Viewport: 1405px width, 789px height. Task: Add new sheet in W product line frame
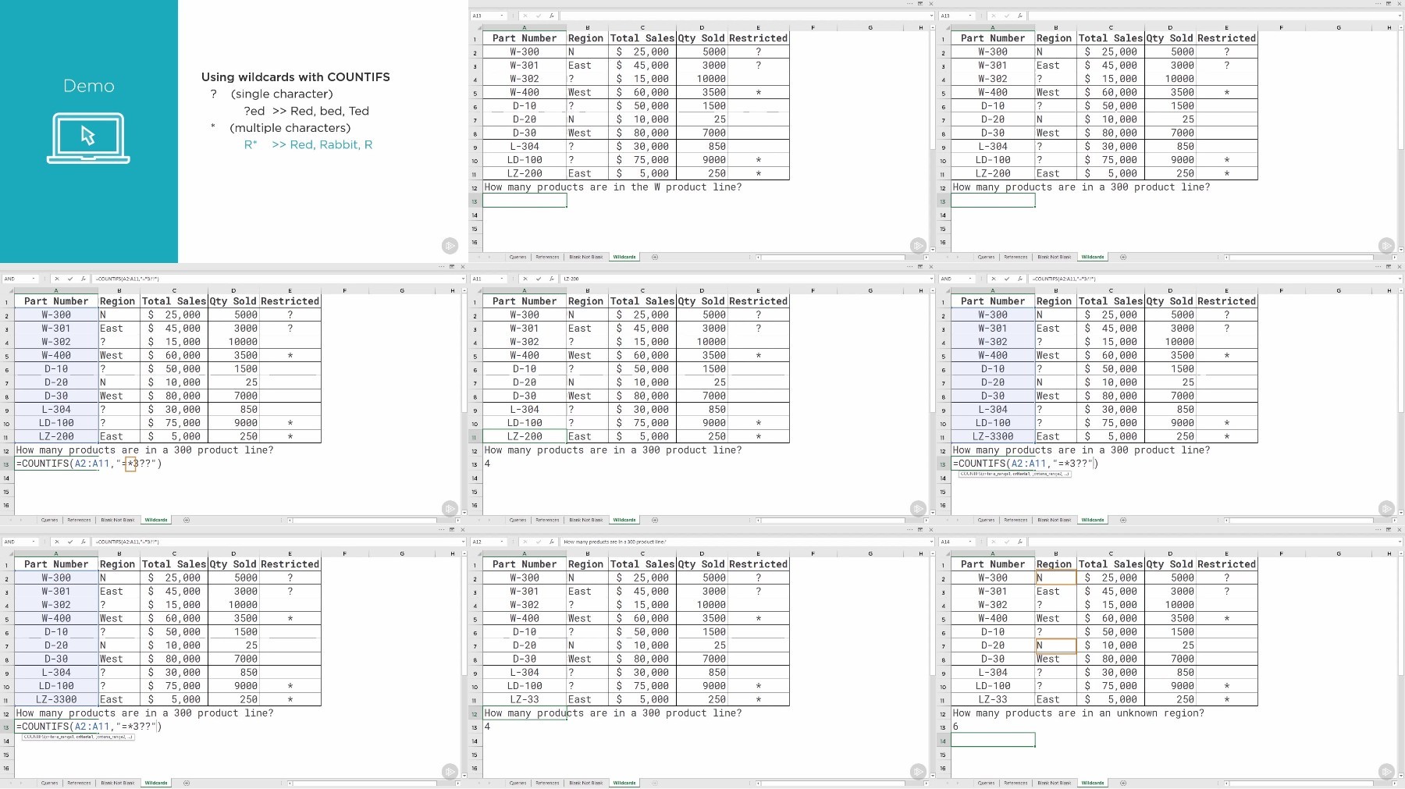(x=654, y=257)
